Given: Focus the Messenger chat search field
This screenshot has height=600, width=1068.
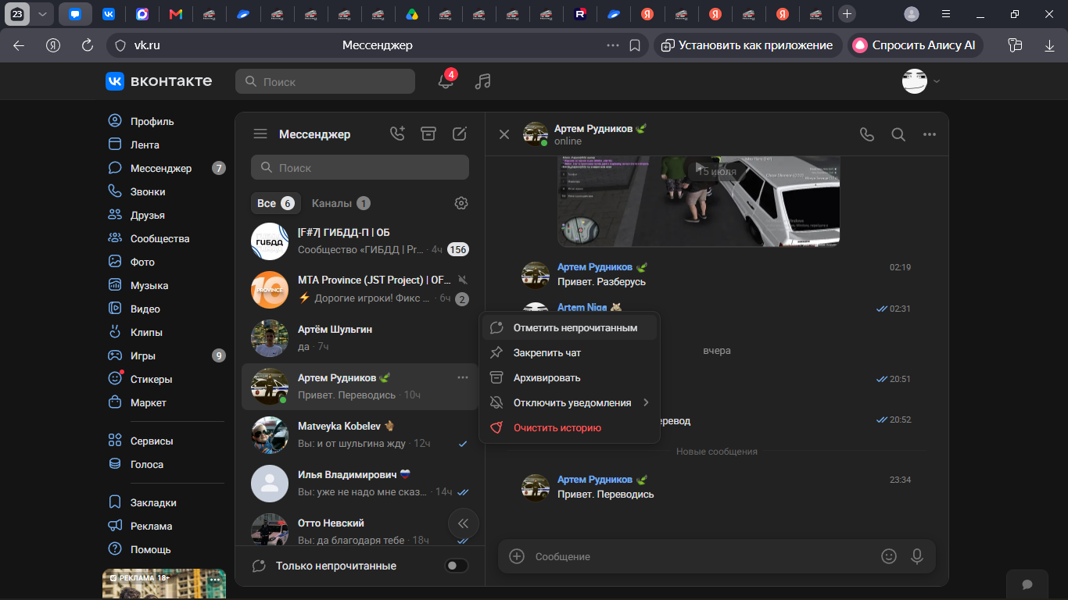Looking at the screenshot, I should (360, 167).
